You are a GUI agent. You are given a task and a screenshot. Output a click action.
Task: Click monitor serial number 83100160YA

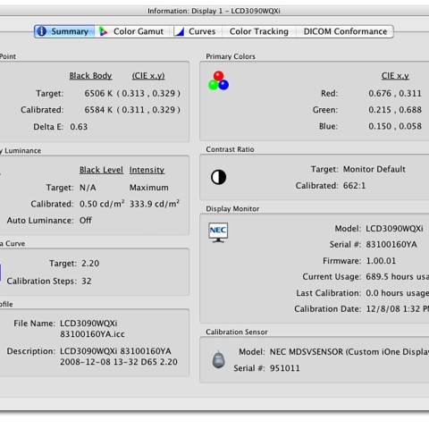[391, 245]
